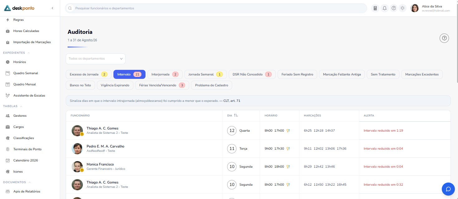
Task: Open Pedro E. M. A. Carvalho avatar
Action: point(77,149)
